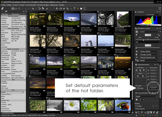The image size is (162, 117).
Task: Click the HDR slider handle
Action: tap(136, 48)
